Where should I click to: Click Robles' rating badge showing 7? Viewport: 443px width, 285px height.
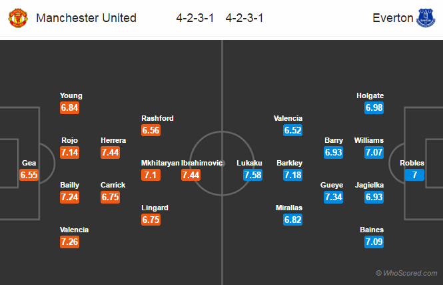point(414,175)
